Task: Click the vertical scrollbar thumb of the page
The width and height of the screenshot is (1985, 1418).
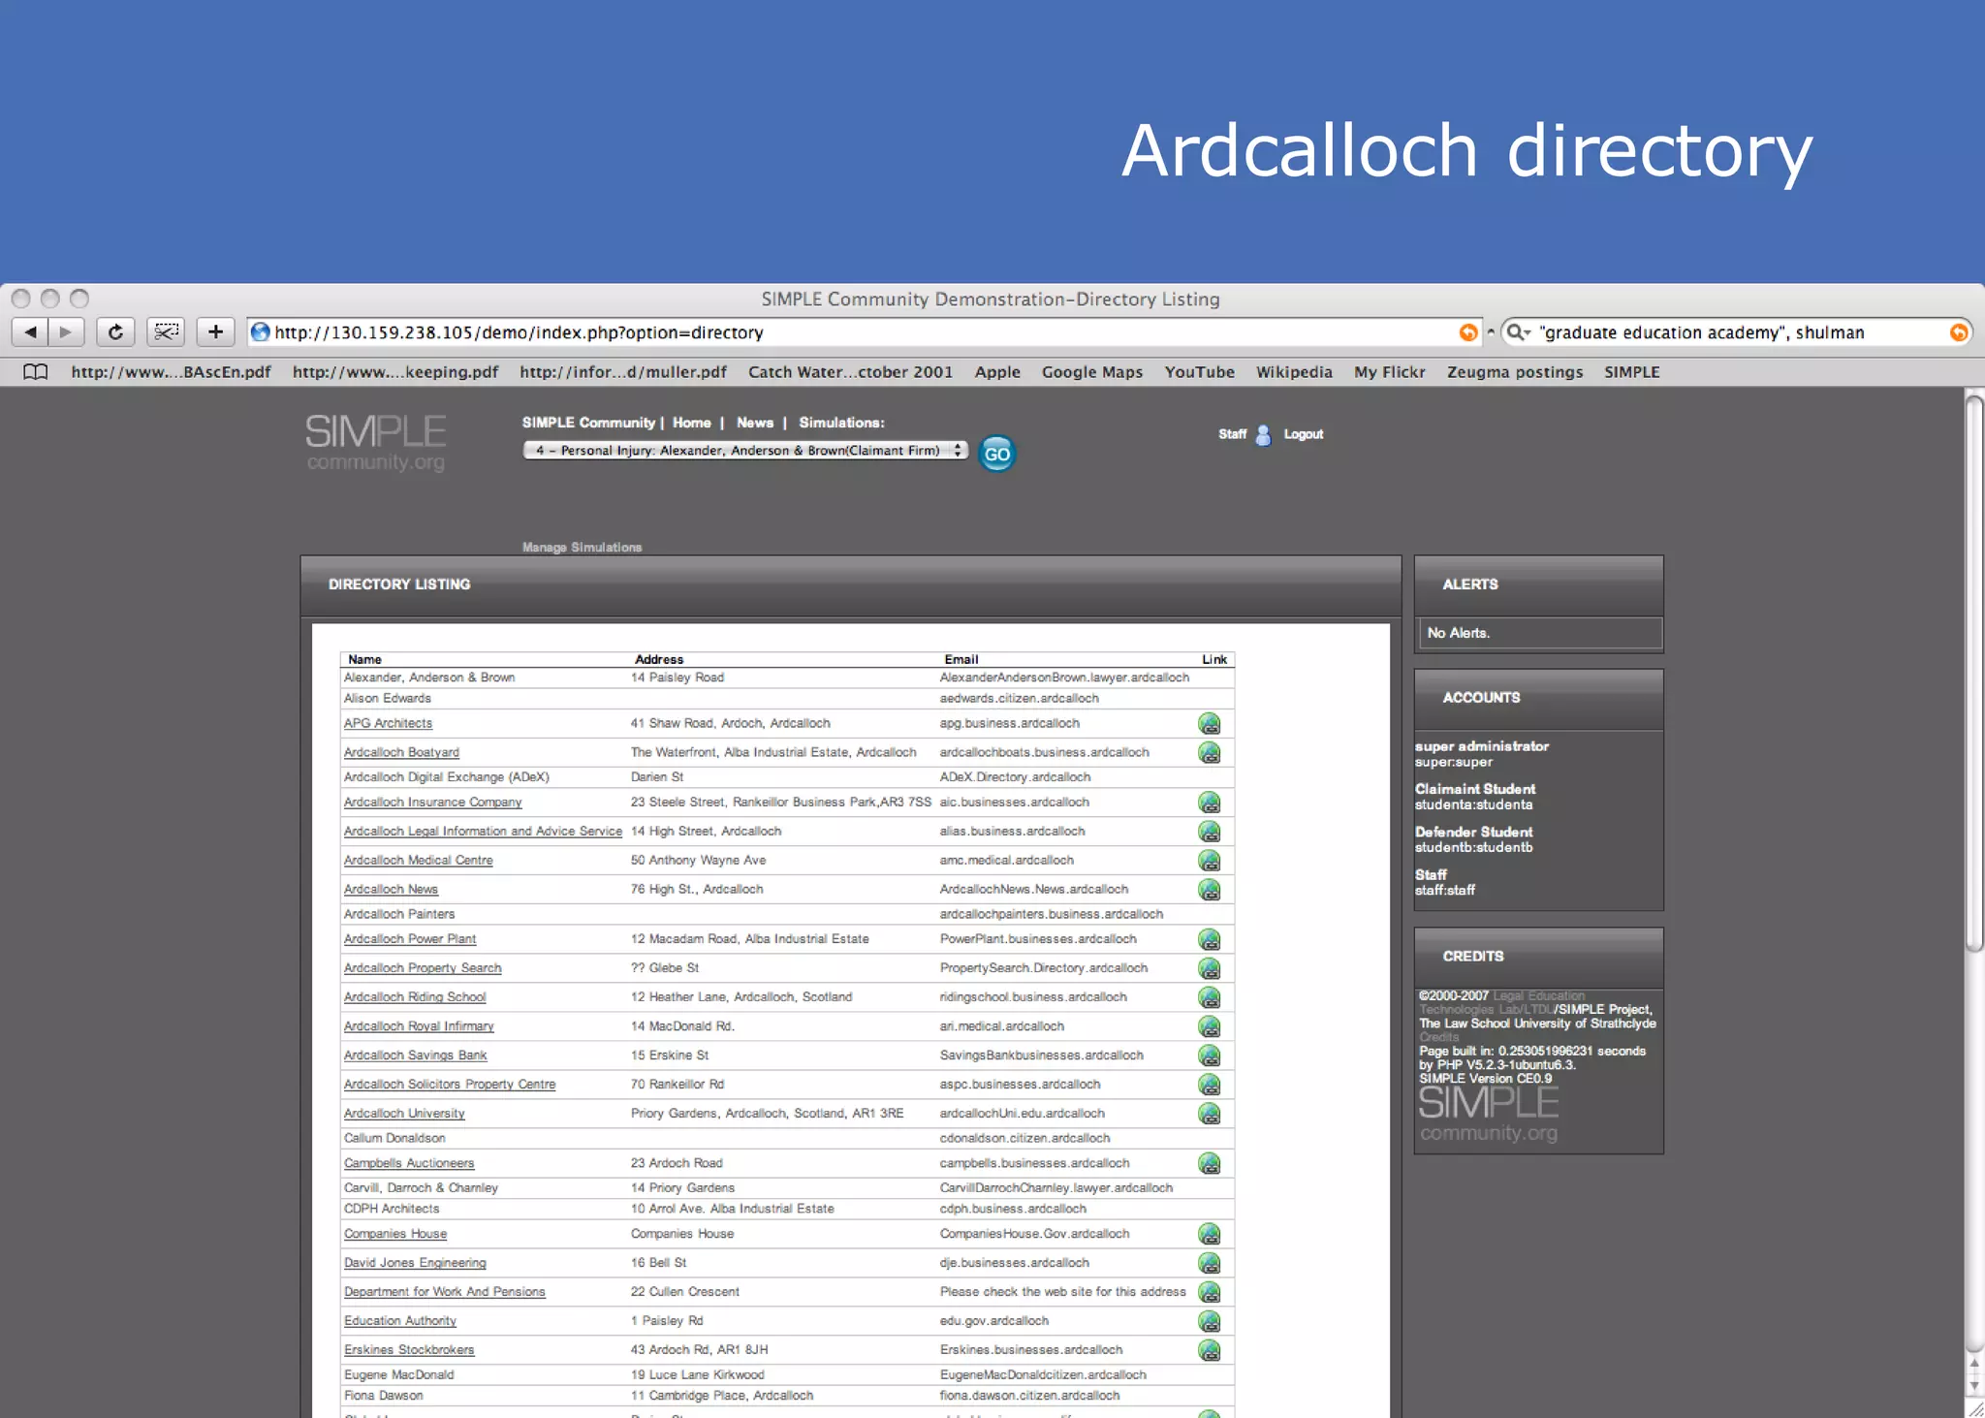Action: click(1973, 673)
